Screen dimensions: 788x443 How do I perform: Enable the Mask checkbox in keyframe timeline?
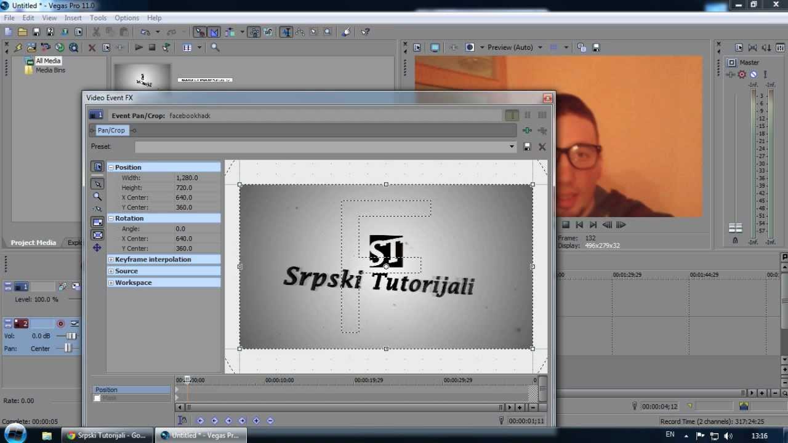97,398
